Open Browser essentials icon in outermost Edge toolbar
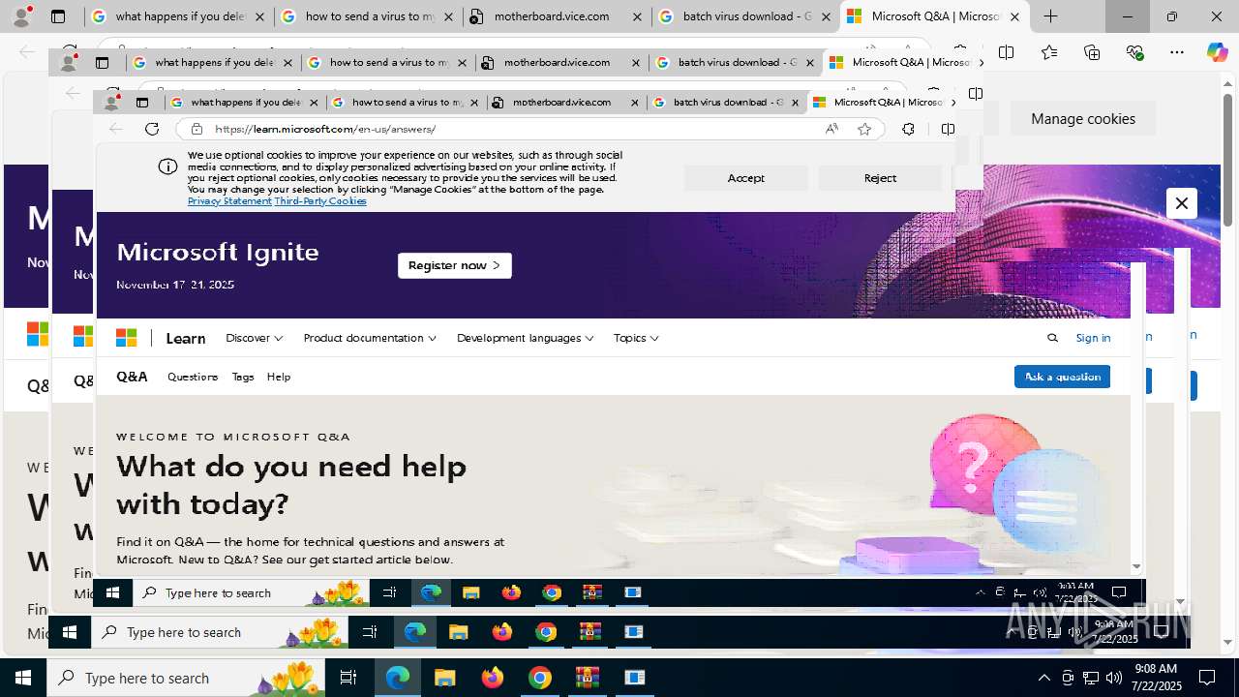 pos(1134,52)
